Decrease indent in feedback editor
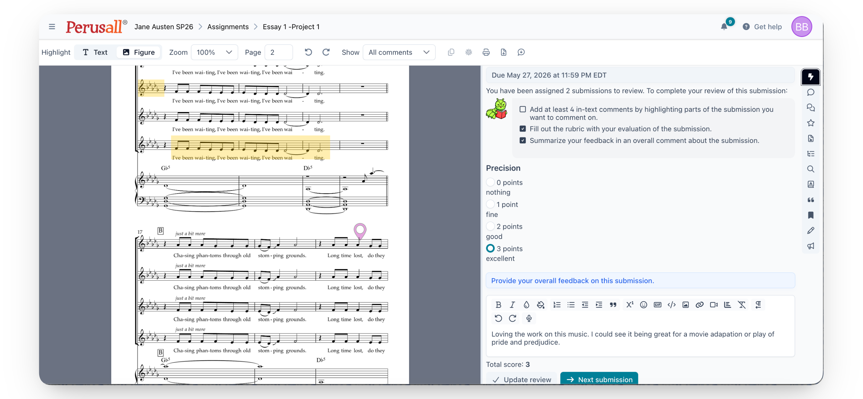Image resolution: width=863 pixels, height=399 pixels. tap(585, 305)
